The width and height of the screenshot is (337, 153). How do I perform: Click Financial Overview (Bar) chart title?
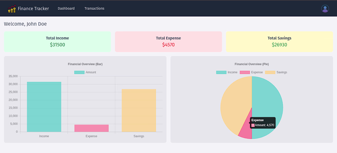(x=85, y=64)
